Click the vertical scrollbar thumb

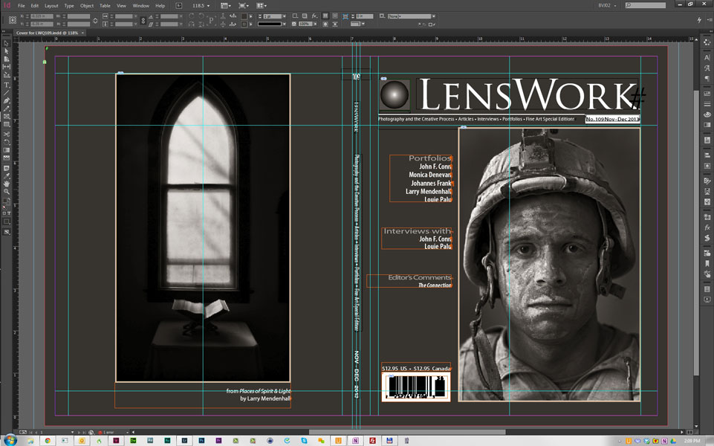[x=695, y=233]
